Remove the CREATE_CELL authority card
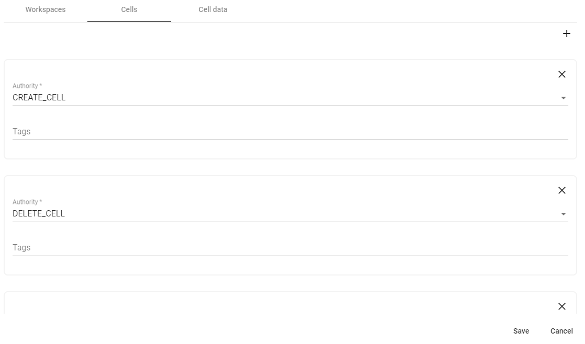The height and width of the screenshot is (344, 585). (562, 74)
